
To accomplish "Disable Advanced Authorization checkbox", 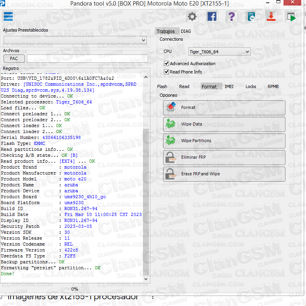I will coord(166,64).
